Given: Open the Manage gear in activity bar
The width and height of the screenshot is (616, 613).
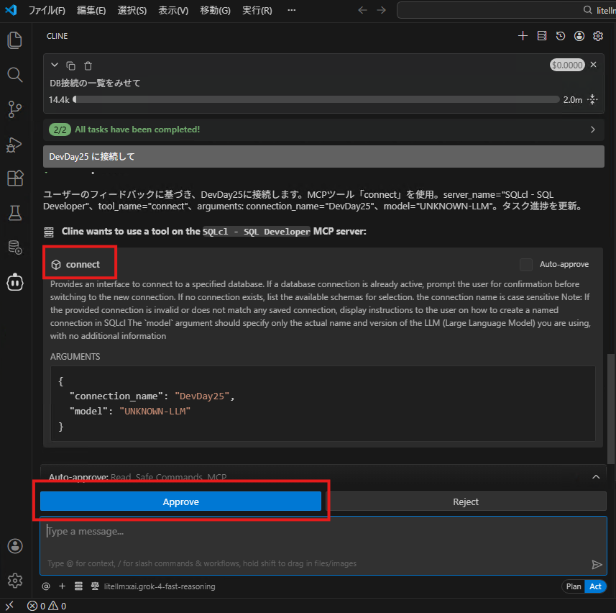Looking at the screenshot, I should pos(15,581).
